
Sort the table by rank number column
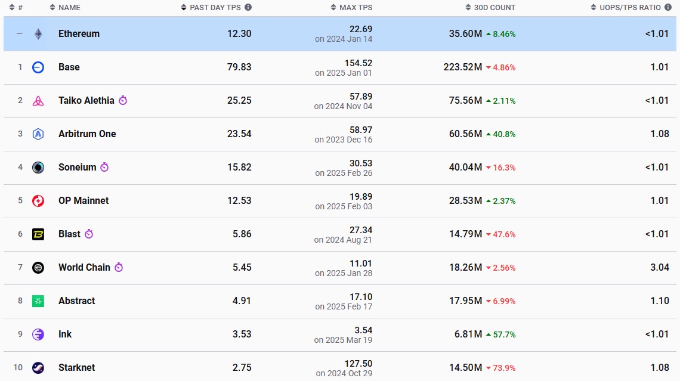coord(16,7)
